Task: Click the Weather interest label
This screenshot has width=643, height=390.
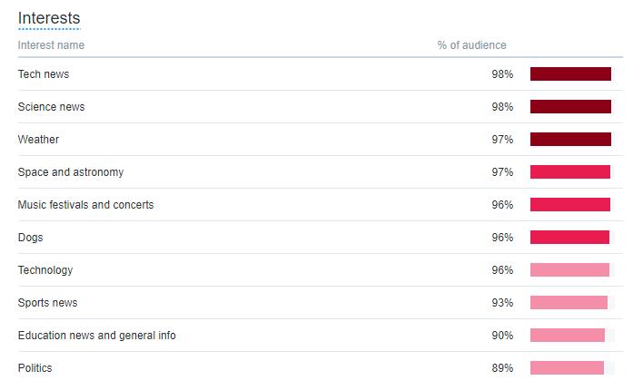Action: point(38,140)
